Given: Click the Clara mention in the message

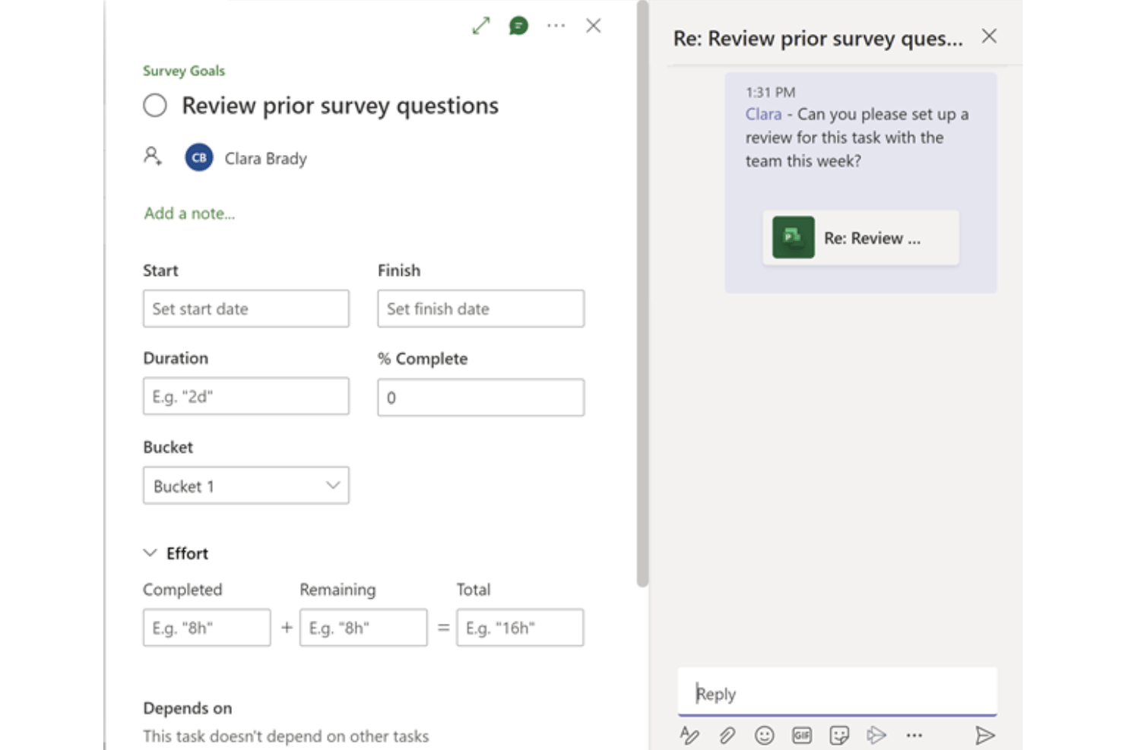Looking at the screenshot, I should (763, 114).
